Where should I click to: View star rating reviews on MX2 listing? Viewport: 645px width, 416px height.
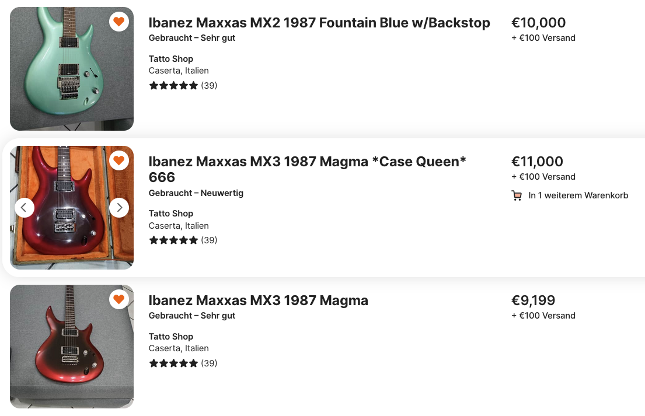point(183,86)
